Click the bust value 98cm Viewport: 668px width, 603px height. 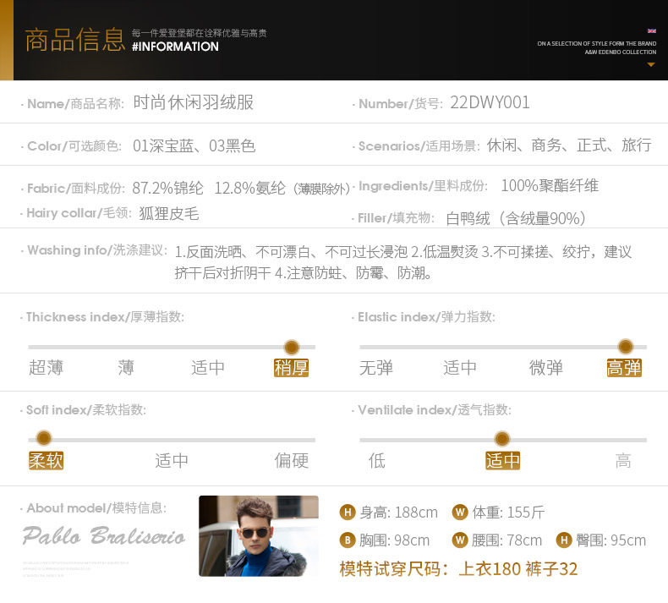point(412,540)
